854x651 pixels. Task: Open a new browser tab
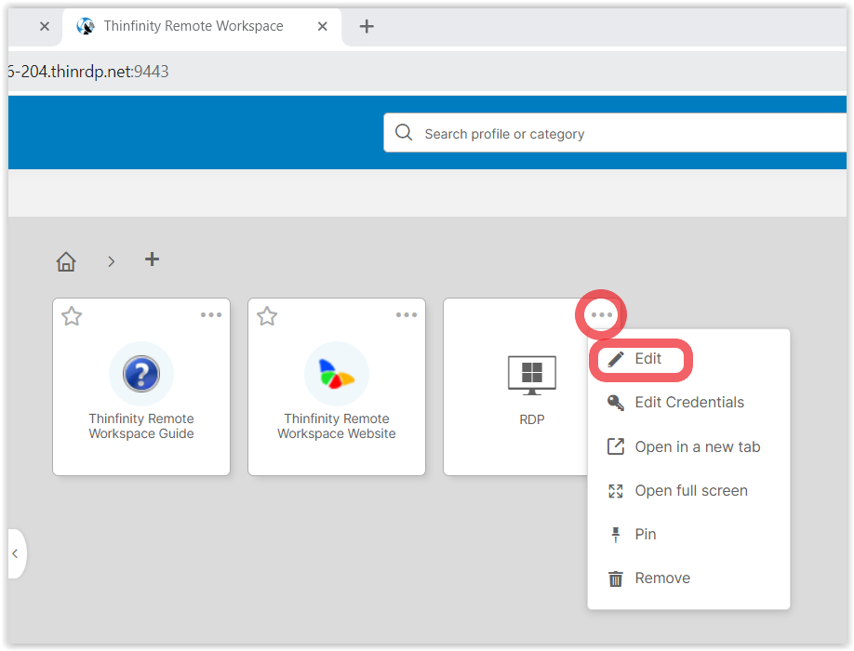coord(367,26)
